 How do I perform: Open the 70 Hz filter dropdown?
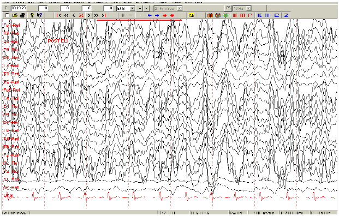click(x=248, y=8)
